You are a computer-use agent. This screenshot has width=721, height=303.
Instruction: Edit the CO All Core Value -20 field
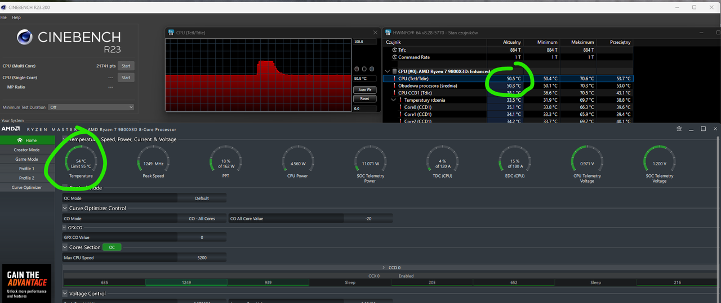click(x=368, y=218)
